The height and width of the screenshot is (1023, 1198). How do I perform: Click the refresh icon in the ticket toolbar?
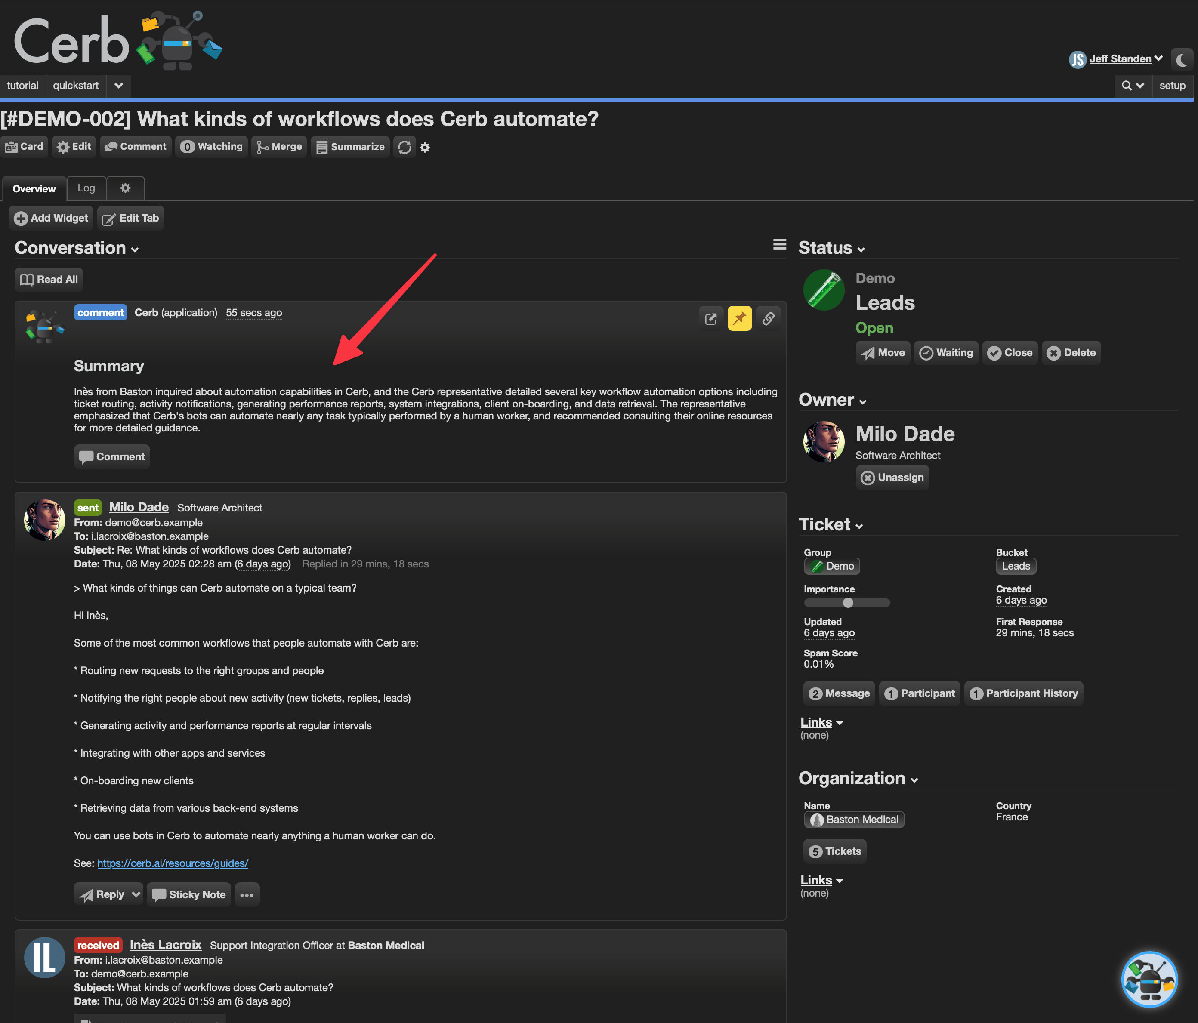pos(405,148)
